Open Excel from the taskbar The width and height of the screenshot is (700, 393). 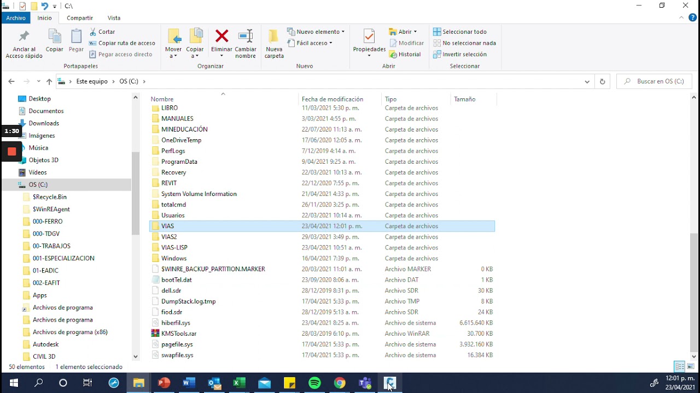pos(240,383)
